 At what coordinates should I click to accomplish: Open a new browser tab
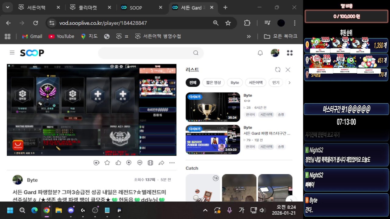tap(225, 8)
